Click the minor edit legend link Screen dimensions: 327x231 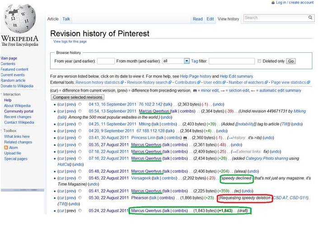[210, 90]
